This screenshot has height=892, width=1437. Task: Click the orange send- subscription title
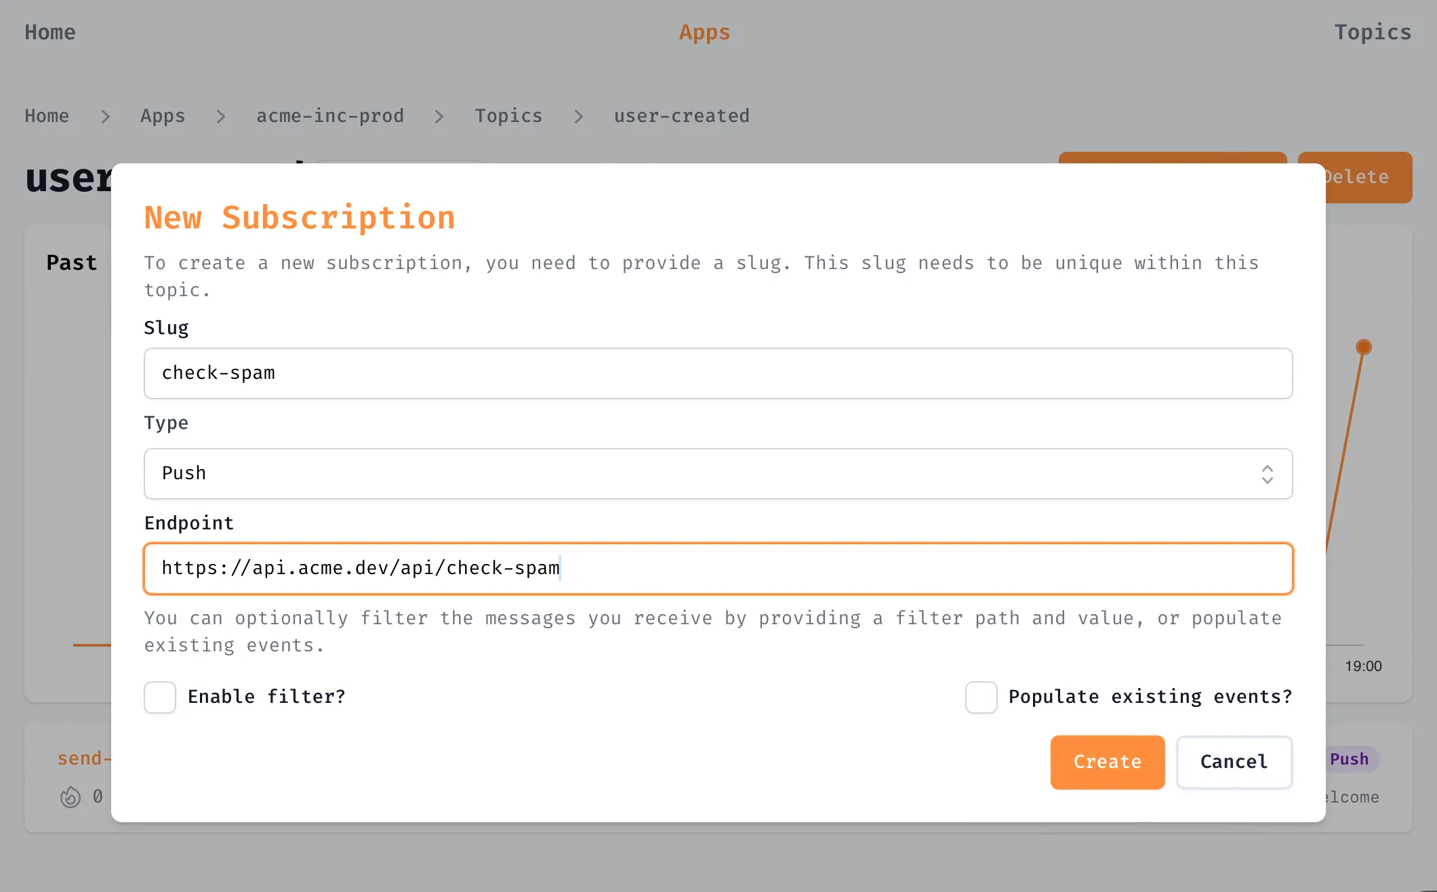click(x=83, y=758)
